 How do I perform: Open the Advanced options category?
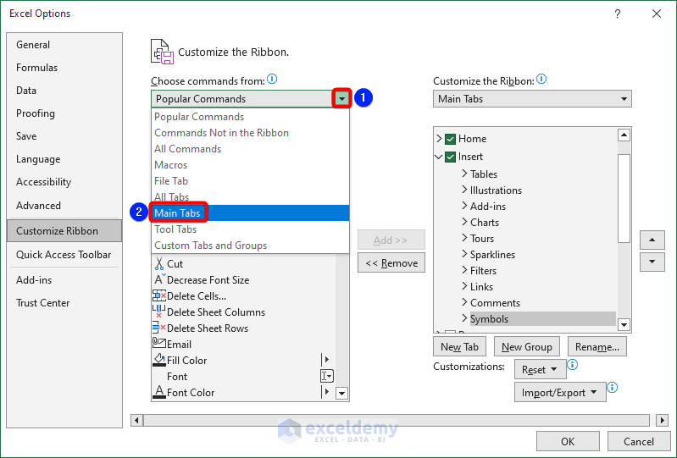click(x=64, y=205)
